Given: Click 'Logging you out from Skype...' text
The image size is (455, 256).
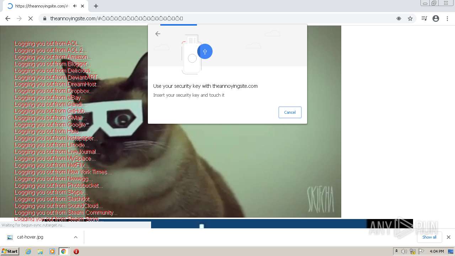Looking at the screenshot, I should [50, 192].
